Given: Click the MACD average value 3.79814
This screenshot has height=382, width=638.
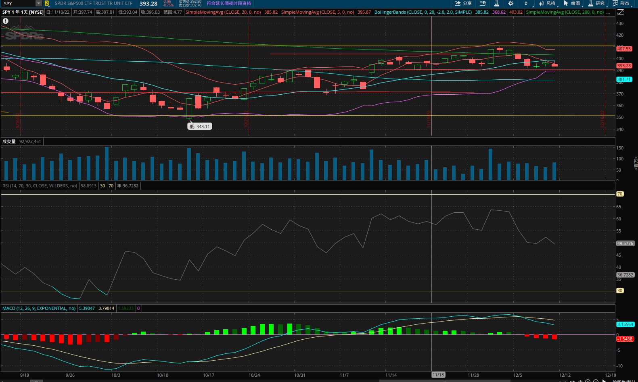Looking at the screenshot, I should click(107, 308).
